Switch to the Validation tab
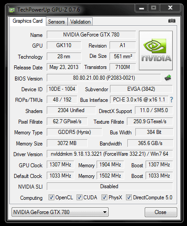Viewport: 187px width, 226px height. [80, 22]
